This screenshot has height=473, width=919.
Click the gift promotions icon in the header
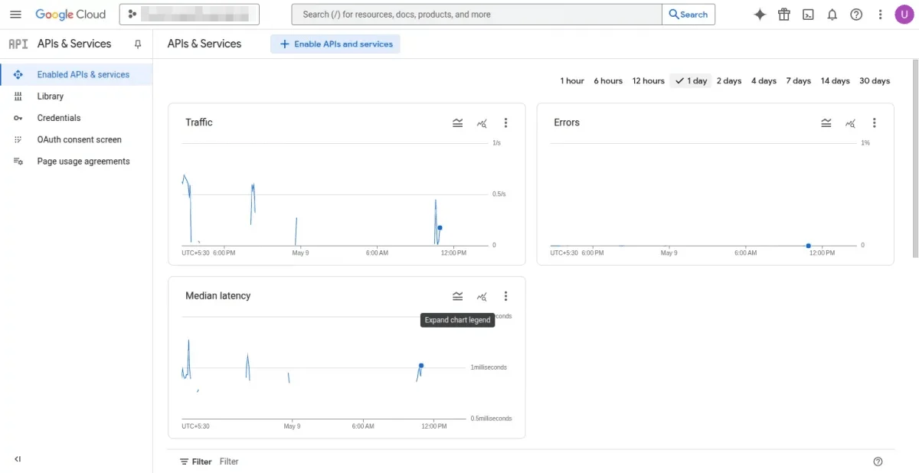(x=783, y=14)
